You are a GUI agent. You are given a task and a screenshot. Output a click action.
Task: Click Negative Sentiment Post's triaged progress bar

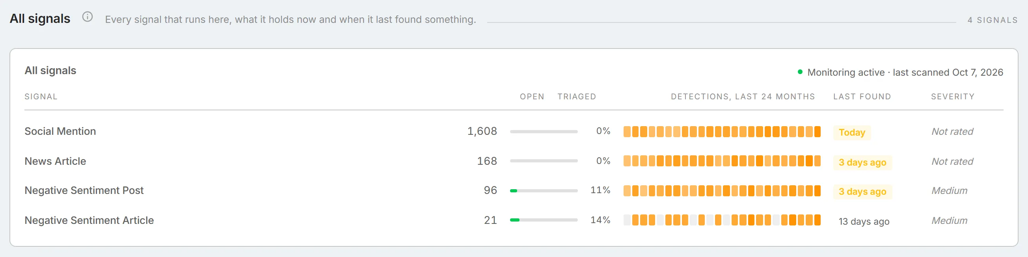click(544, 191)
